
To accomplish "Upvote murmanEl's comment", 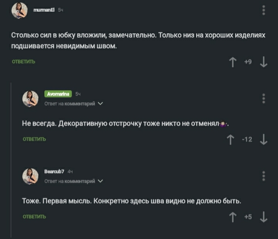I will click(233, 62).
